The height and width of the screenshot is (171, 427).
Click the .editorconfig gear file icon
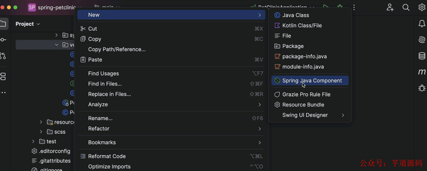pos(34,151)
